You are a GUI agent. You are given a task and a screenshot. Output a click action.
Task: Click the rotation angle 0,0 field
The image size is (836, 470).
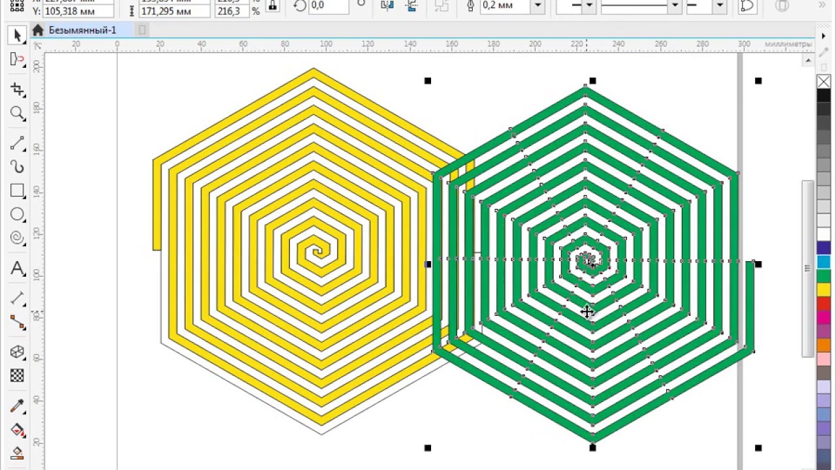329,6
